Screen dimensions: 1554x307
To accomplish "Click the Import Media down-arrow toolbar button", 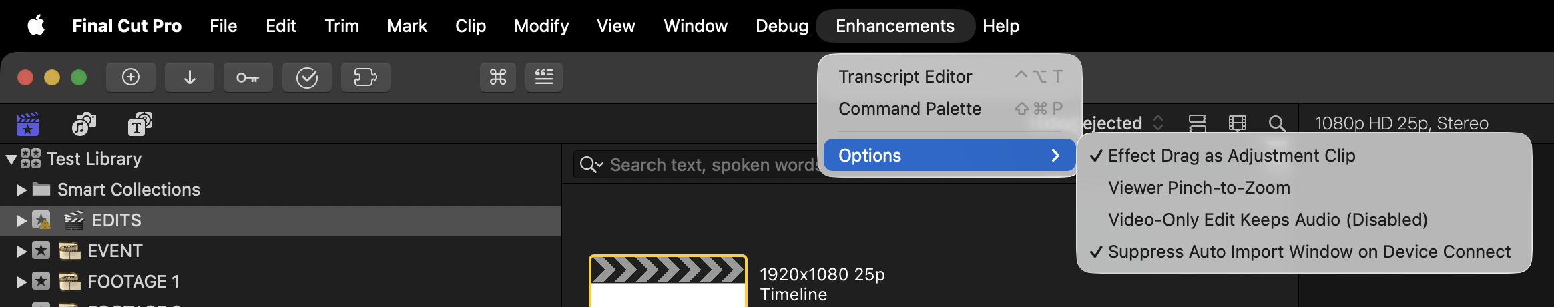I will pos(190,77).
